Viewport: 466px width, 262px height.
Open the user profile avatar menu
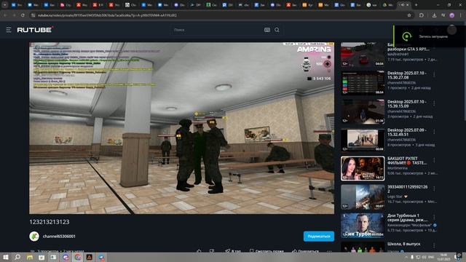tap(452, 30)
